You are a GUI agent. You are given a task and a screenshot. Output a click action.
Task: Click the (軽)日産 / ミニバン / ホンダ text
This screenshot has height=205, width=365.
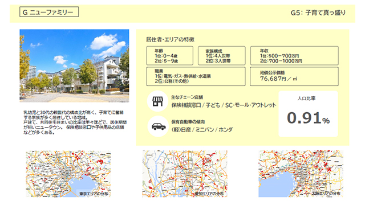pos(202,130)
